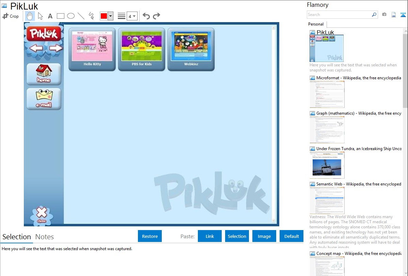Click PikLuk forward arrow
The width and height of the screenshot is (408, 276).
[56, 48]
